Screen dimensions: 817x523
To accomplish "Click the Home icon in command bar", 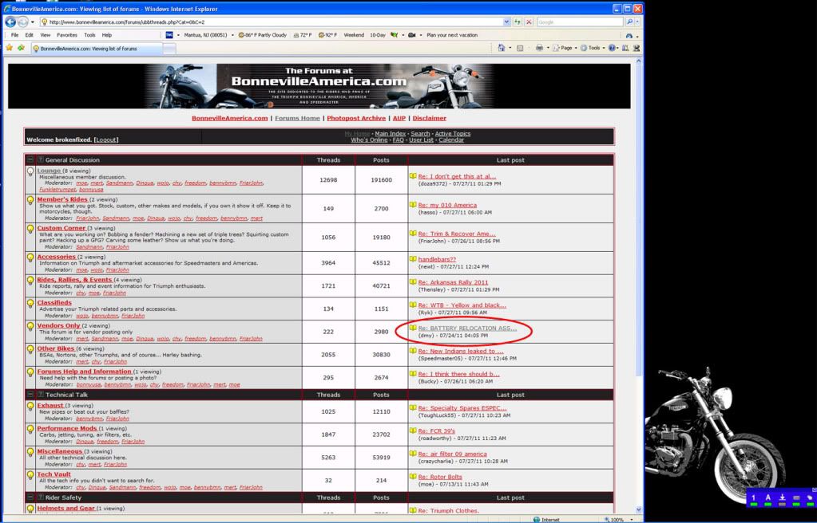I will pos(500,48).
